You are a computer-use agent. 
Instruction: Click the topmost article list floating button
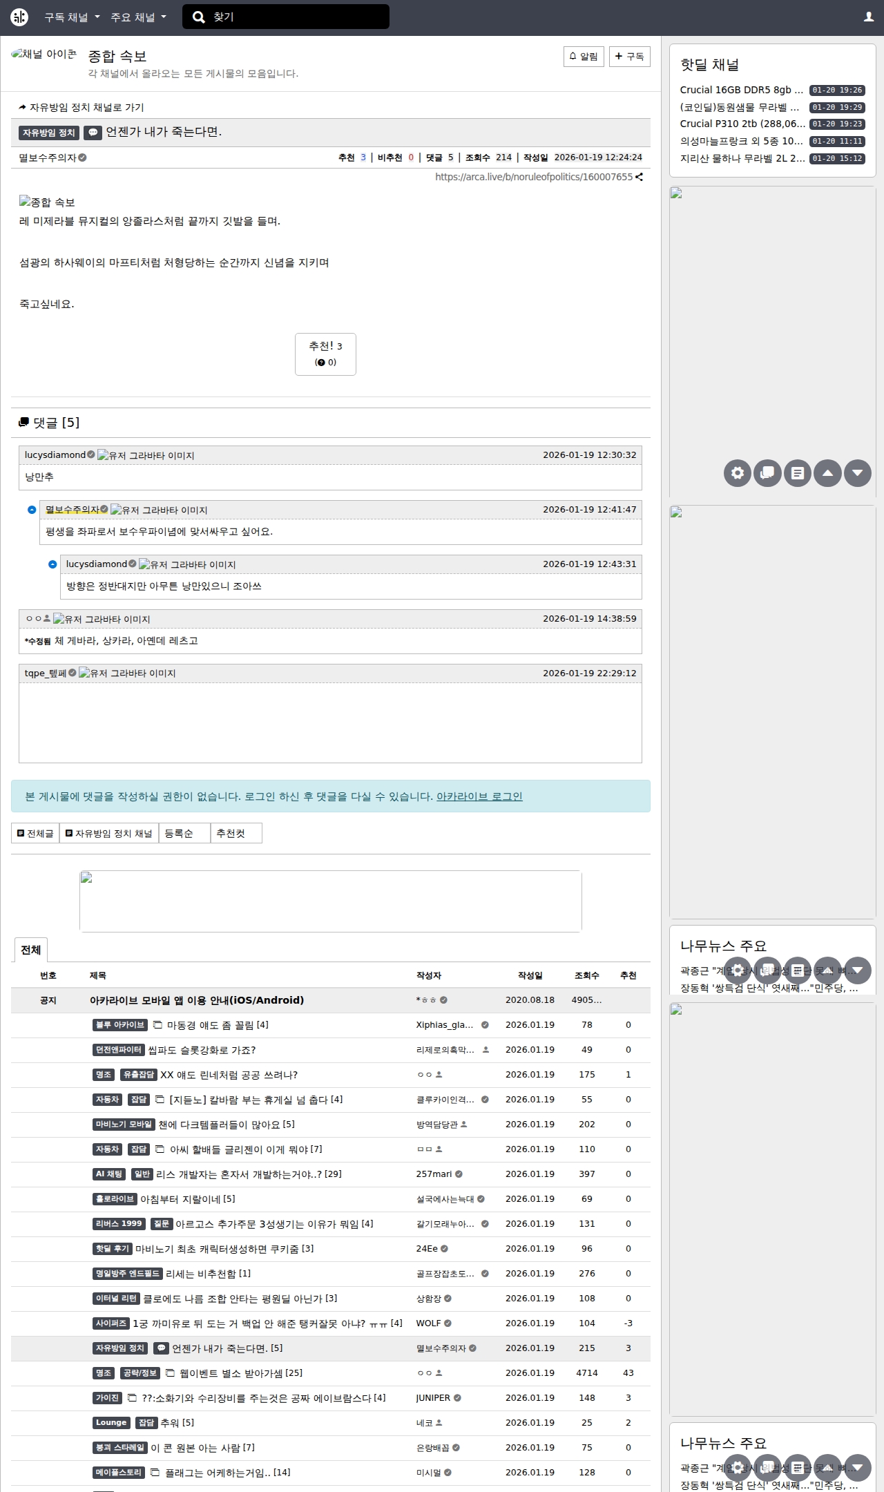(x=798, y=473)
